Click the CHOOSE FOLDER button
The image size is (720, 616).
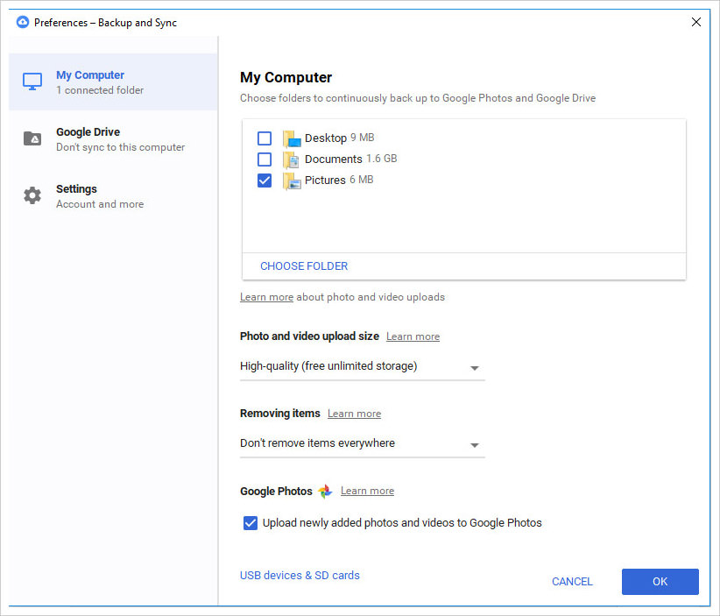click(x=304, y=266)
